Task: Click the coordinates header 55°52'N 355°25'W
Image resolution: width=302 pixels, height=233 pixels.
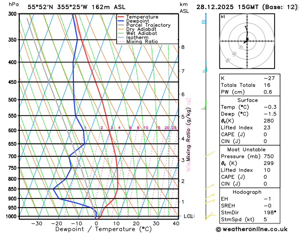Action: pyautogui.click(x=58, y=7)
